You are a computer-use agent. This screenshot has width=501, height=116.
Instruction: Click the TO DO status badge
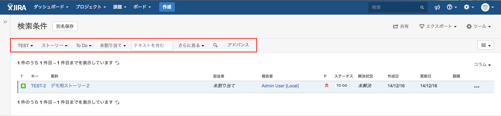click(x=342, y=86)
